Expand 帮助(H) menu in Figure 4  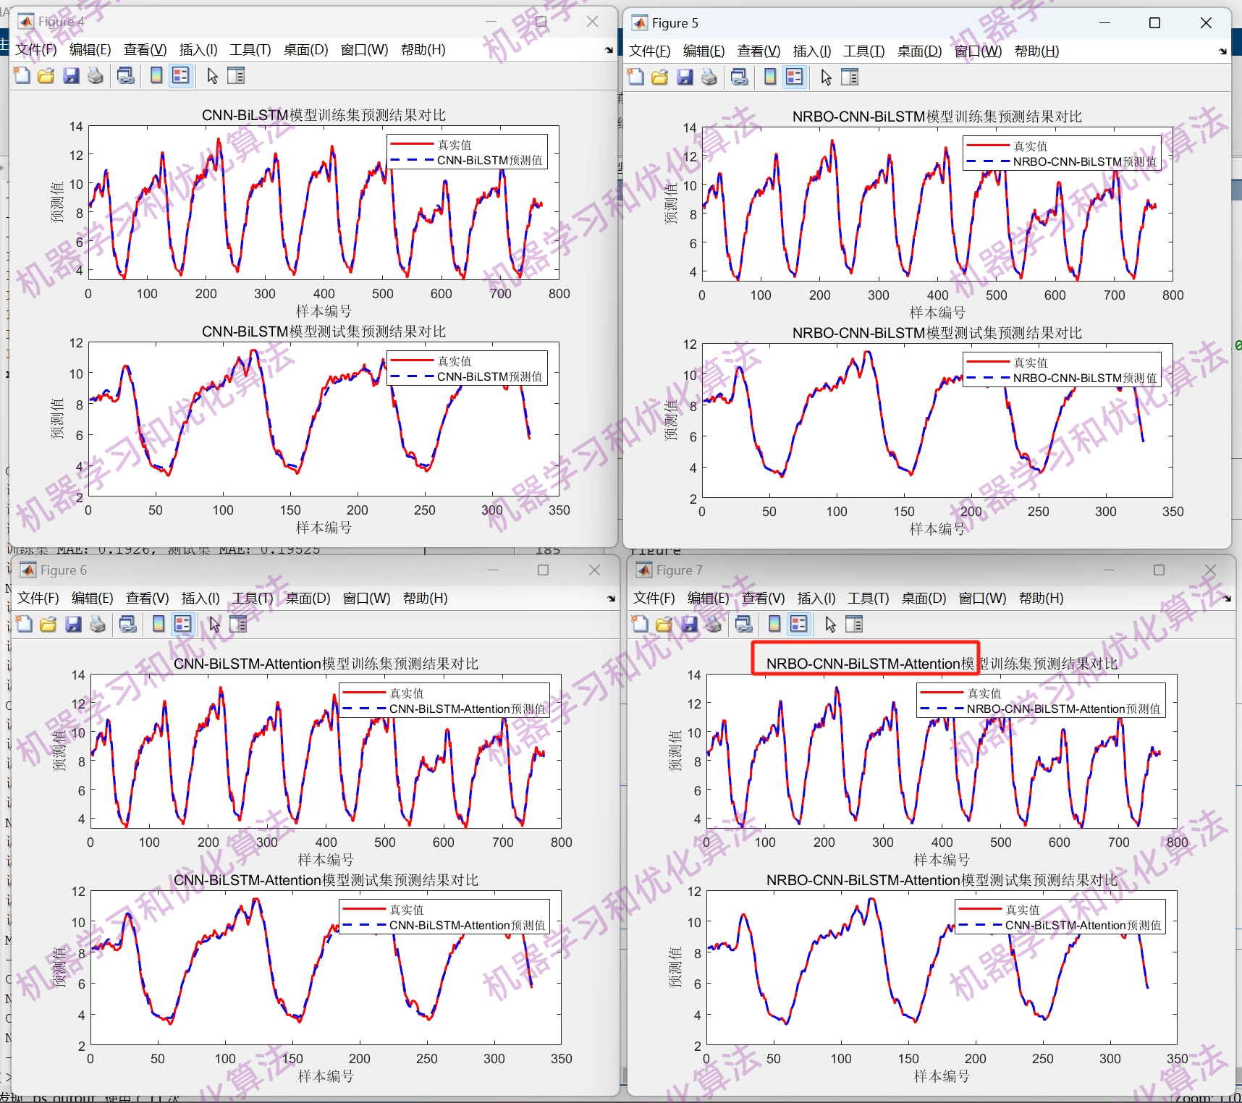click(x=423, y=49)
